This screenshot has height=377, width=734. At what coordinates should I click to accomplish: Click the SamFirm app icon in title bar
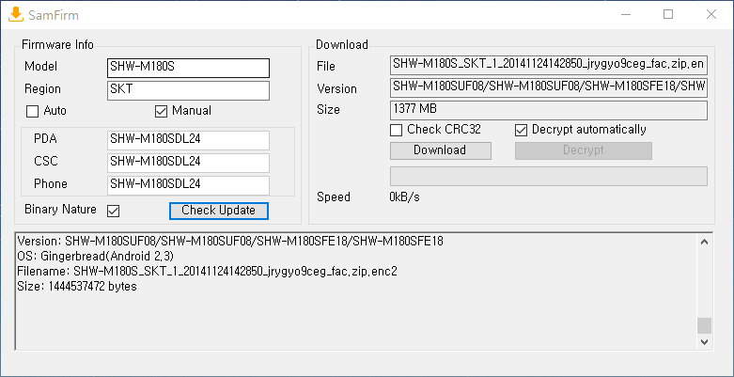point(16,14)
